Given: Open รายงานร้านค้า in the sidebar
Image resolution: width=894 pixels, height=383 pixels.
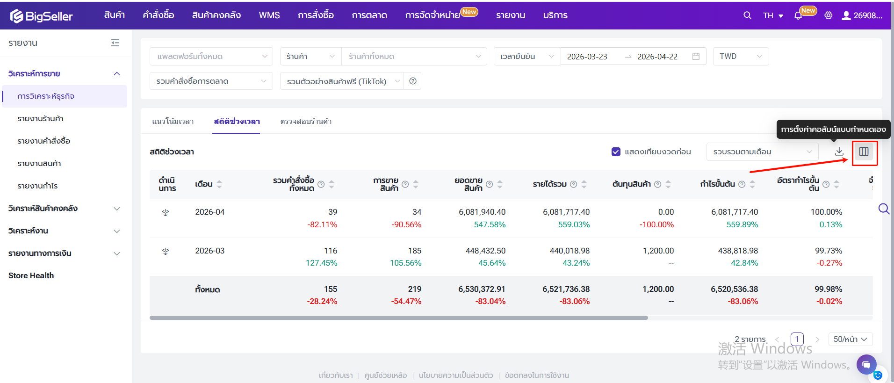Looking at the screenshot, I should pyautogui.click(x=40, y=119).
